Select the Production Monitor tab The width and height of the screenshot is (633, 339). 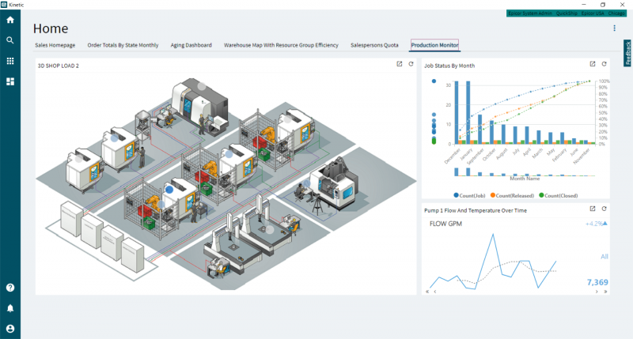click(434, 45)
